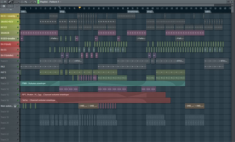Open the FM8 Volume envelope clip menu
Screen dimensions: 235x142
pos(21,83)
